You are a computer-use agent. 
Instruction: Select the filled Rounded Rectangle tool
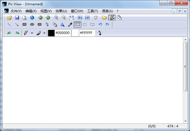(40, 25)
